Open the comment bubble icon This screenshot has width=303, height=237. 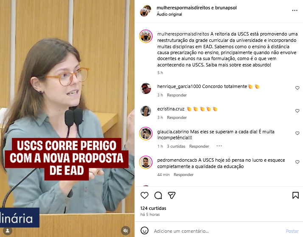click(x=158, y=196)
